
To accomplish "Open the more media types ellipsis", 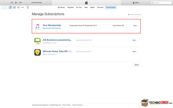I will [22, 7].
